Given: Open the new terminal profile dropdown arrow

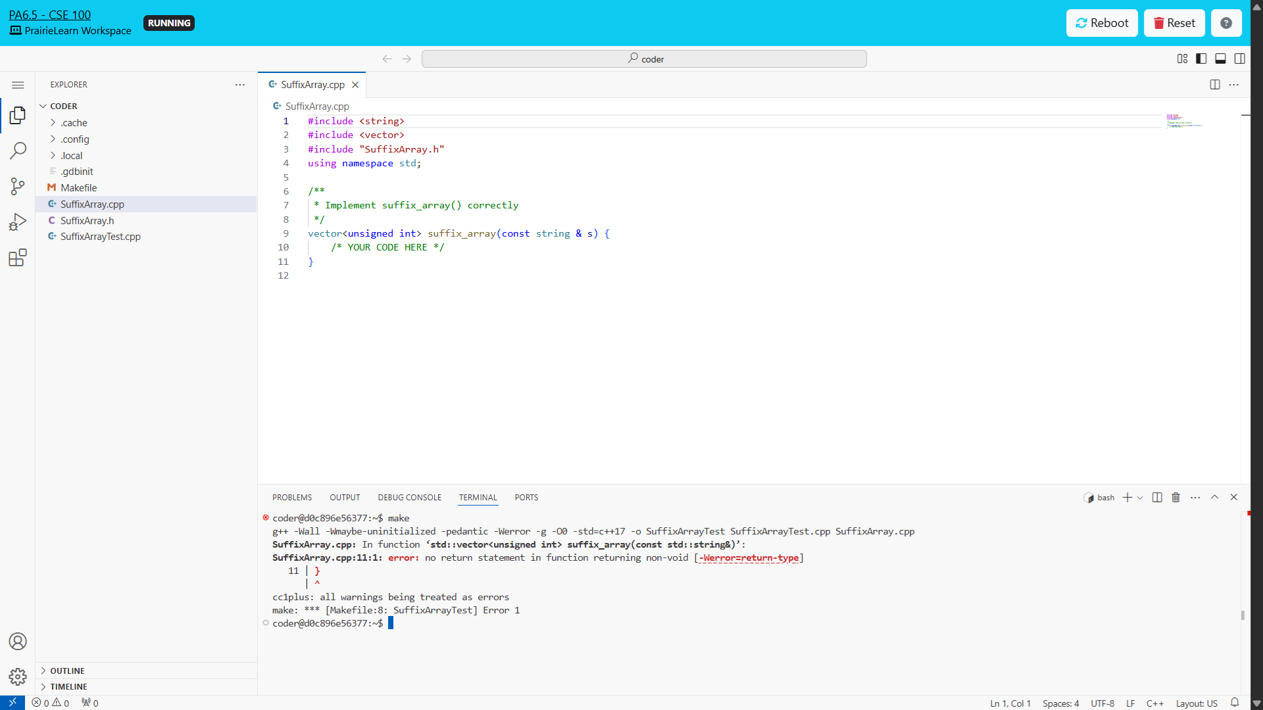Looking at the screenshot, I should 1140,498.
